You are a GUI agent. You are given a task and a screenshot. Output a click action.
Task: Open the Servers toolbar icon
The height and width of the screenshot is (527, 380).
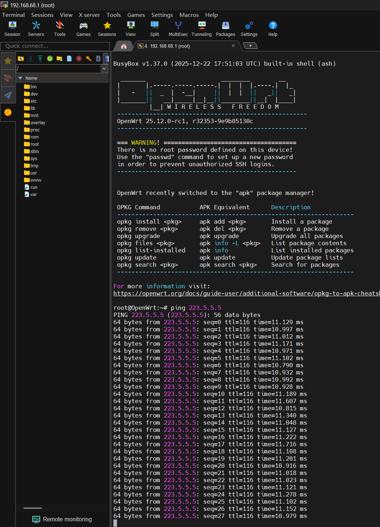(x=36, y=29)
